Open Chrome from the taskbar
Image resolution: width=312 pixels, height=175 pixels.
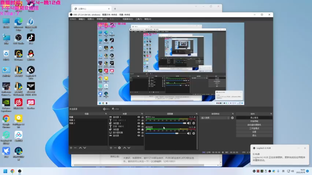tap(12, 171)
